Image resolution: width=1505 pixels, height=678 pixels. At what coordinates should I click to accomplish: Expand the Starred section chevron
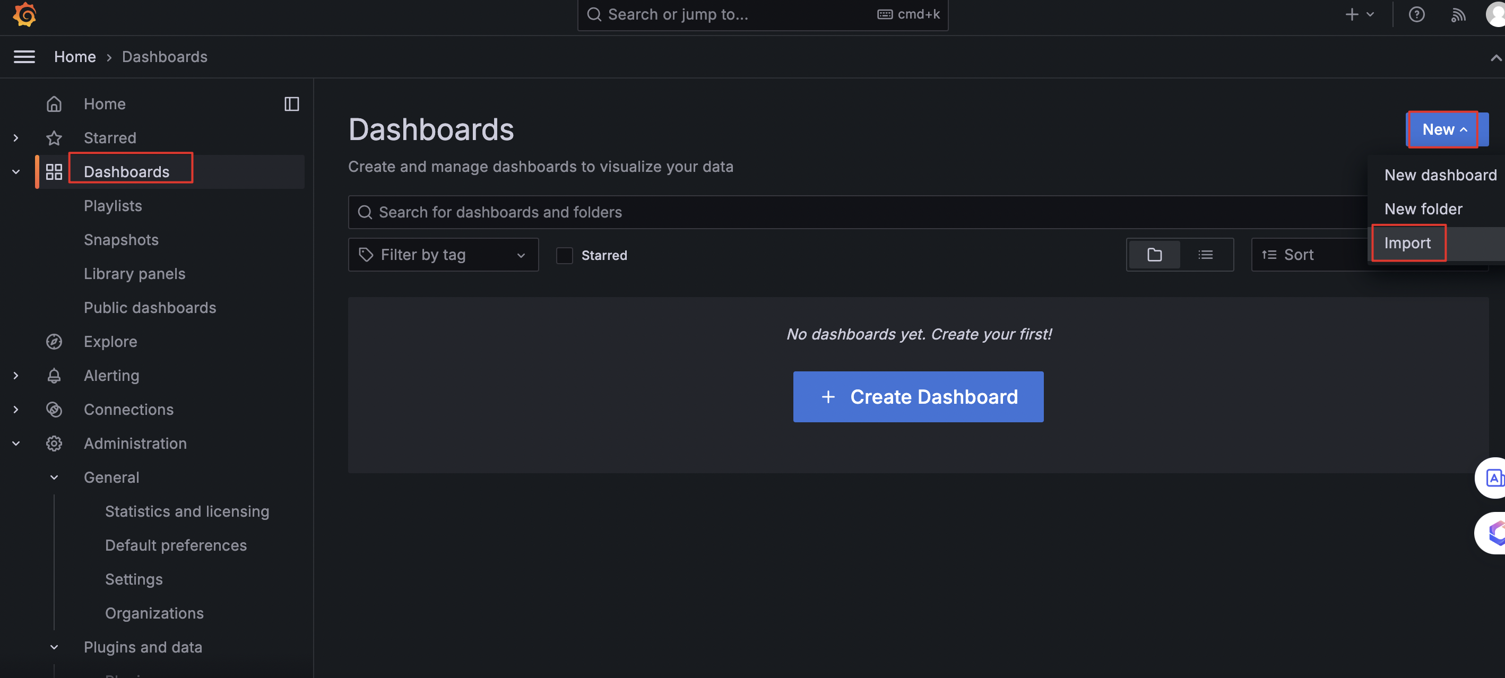coord(16,138)
